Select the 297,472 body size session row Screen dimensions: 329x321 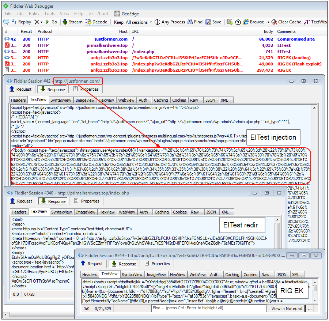pyautogui.click(x=165, y=70)
